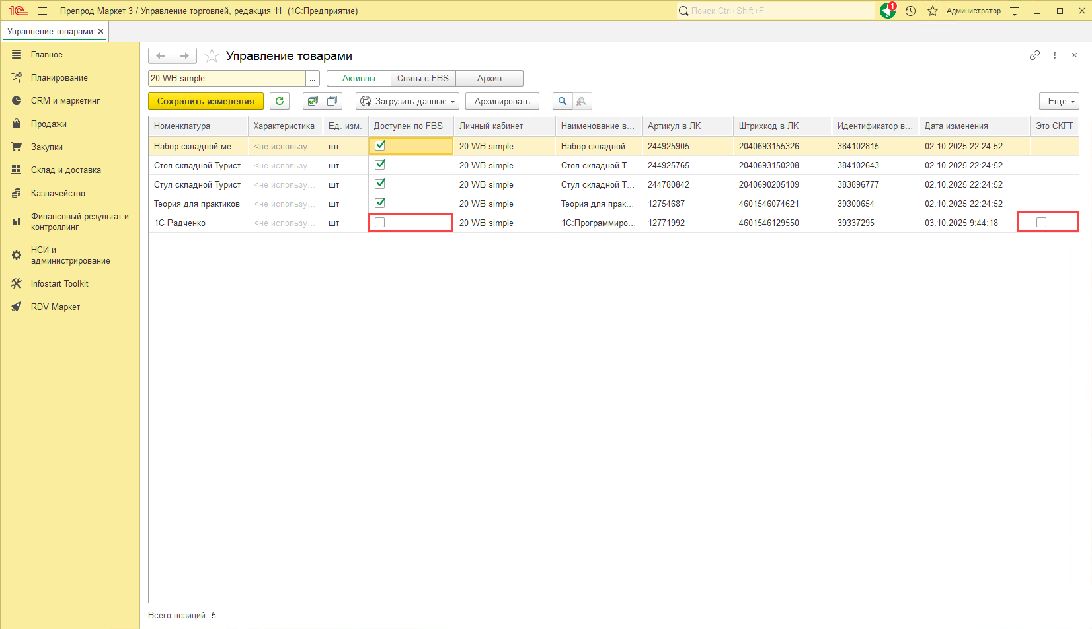The height and width of the screenshot is (629, 1092).
Task: Click the Сохранить изменения button
Action: [206, 101]
